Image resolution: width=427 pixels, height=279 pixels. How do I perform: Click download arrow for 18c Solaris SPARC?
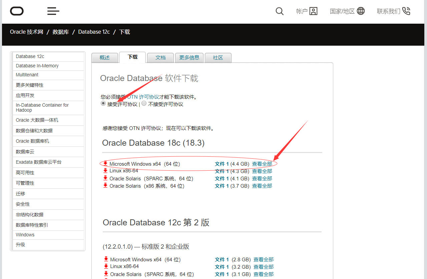coord(105,178)
